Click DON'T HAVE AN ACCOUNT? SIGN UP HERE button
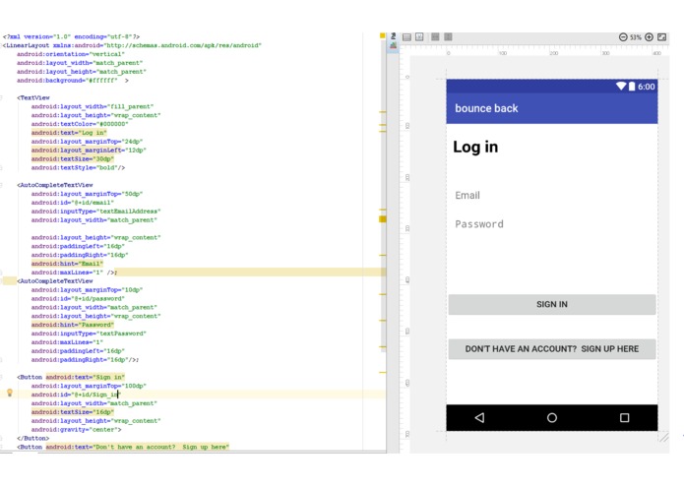The width and height of the screenshot is (684, 486). point(552,349)
